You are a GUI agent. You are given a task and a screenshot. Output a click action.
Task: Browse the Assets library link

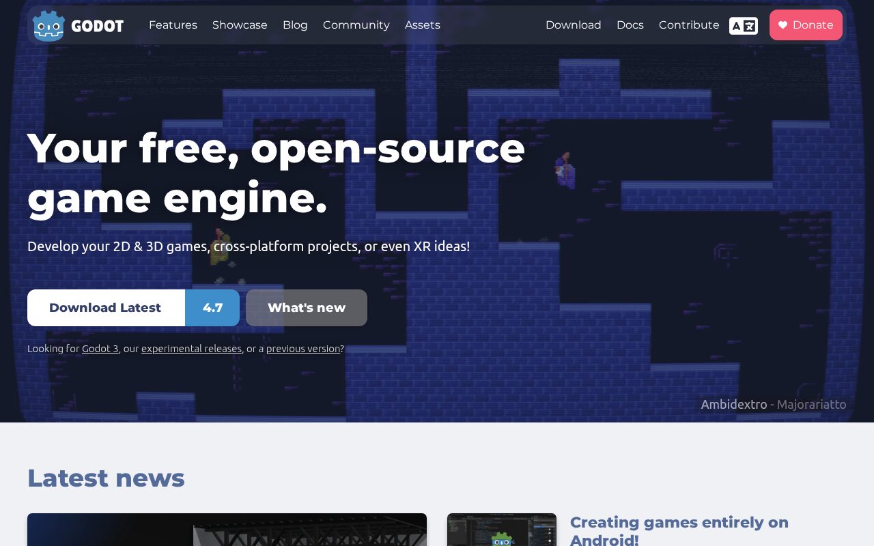(423, 25)
